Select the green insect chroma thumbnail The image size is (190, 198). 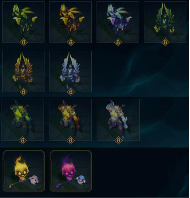(x=23, y=22)
